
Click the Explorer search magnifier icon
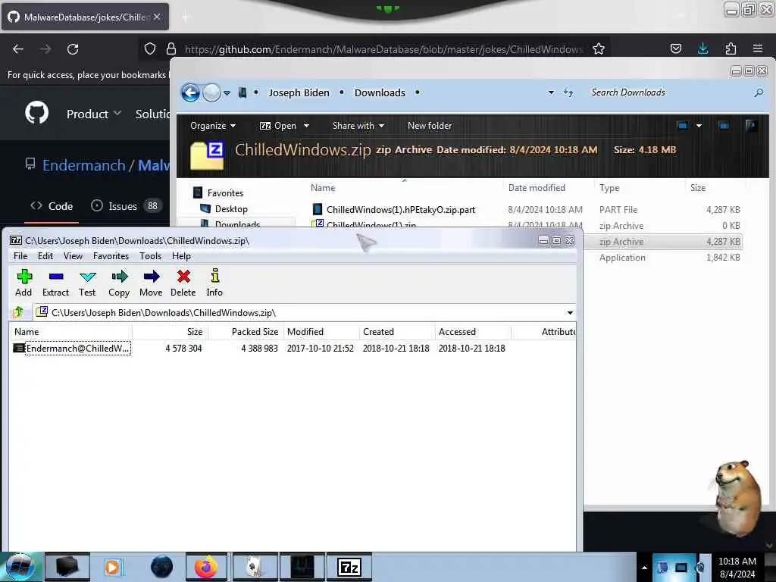coord(758,92)
